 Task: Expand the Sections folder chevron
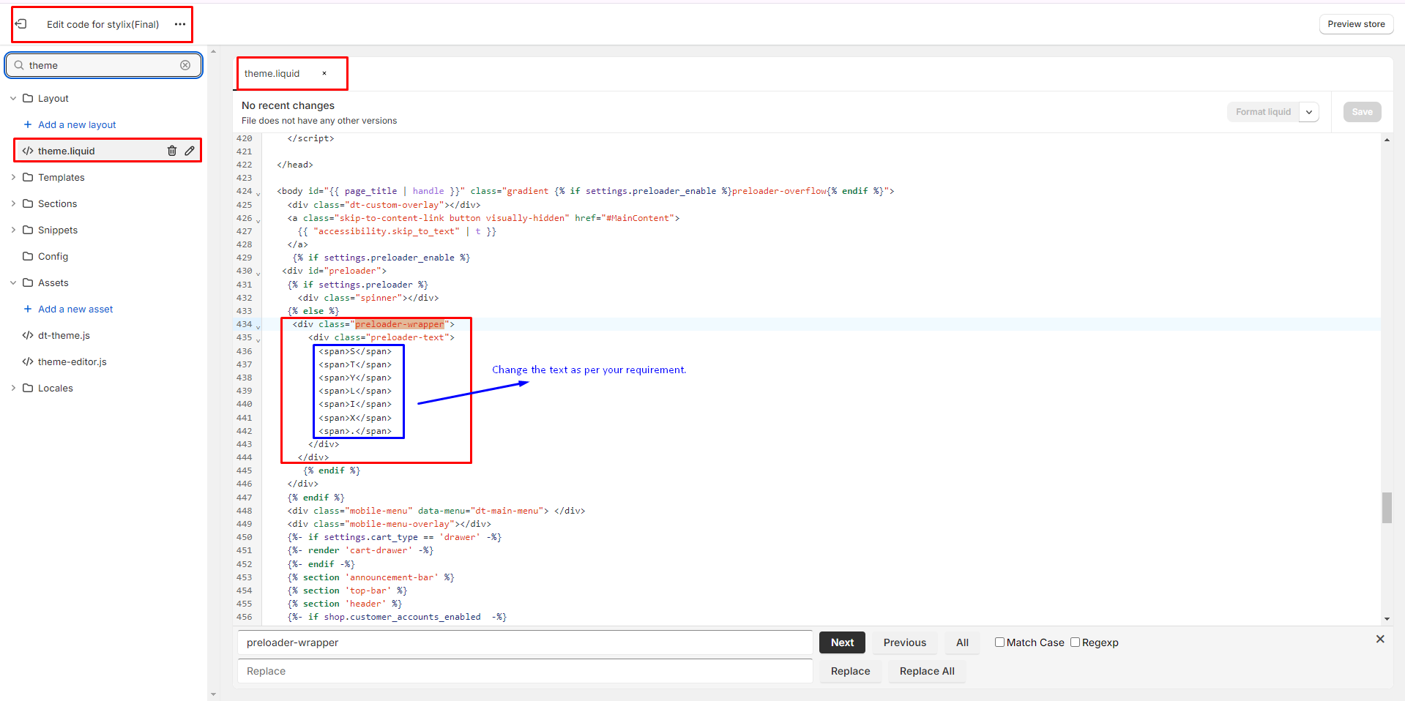(x=13, y=203)
